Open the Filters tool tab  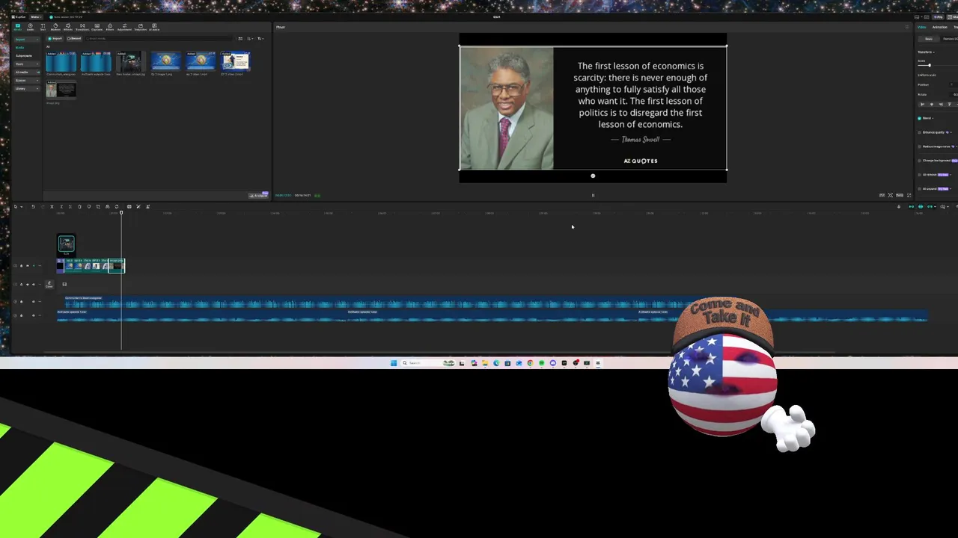pyautogui.click(x=110, y=28)
